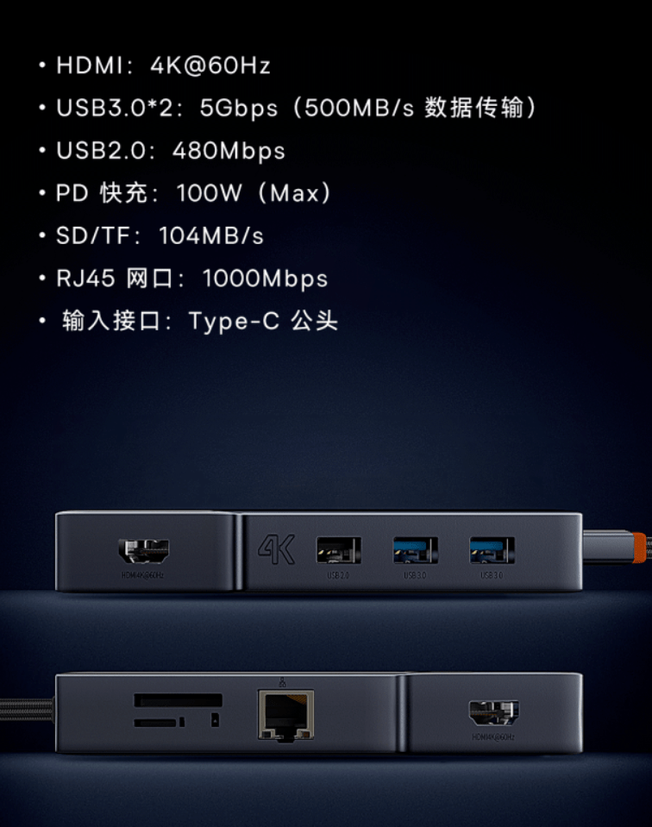Click the 4K logo on the hub
The width and height of the screenshot is (652, 827).
(x=276, y=549)
